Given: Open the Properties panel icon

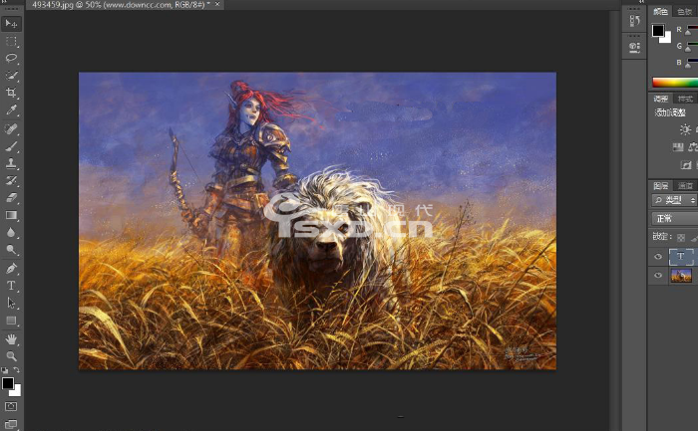Looking at the screenshot, I should coord(635,48).
